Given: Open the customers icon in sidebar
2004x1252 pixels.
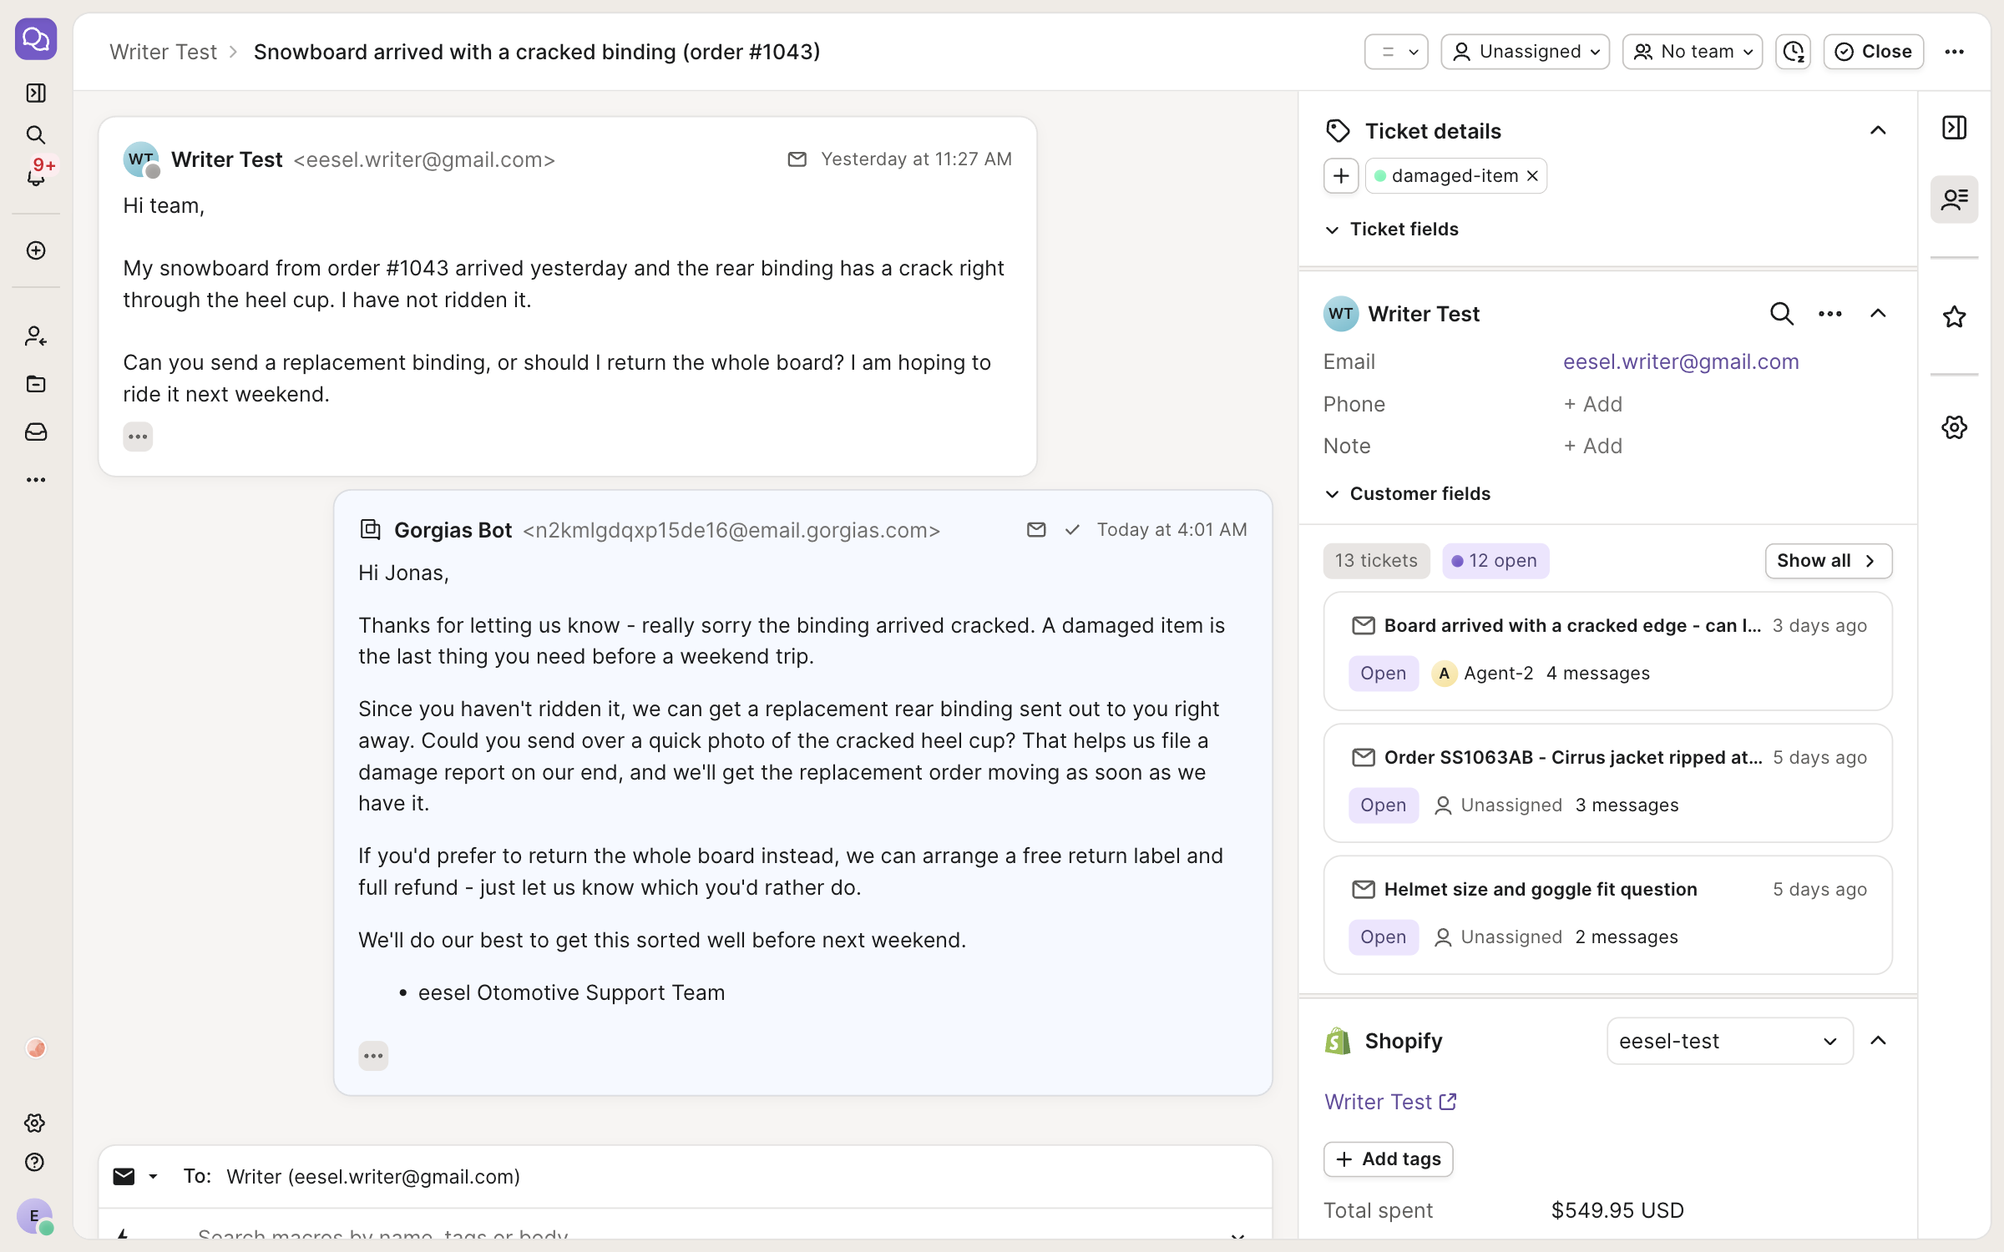Looking at the screenshot, I should point(36,336).
